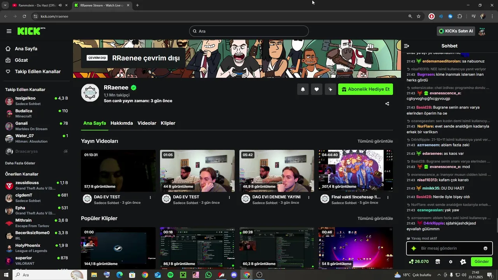Open the hamburger sidebar menu
The height and width of the screenshot is (280, 498).
pyautogui.click(x=9, y=31)
